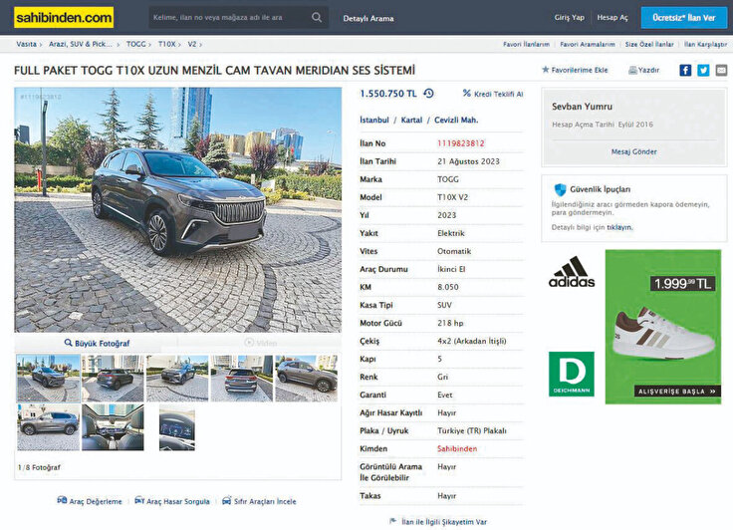Expand the TOGG breadcrumb arrow
This screenshot has height=530, width=733.
click(149, 45)
